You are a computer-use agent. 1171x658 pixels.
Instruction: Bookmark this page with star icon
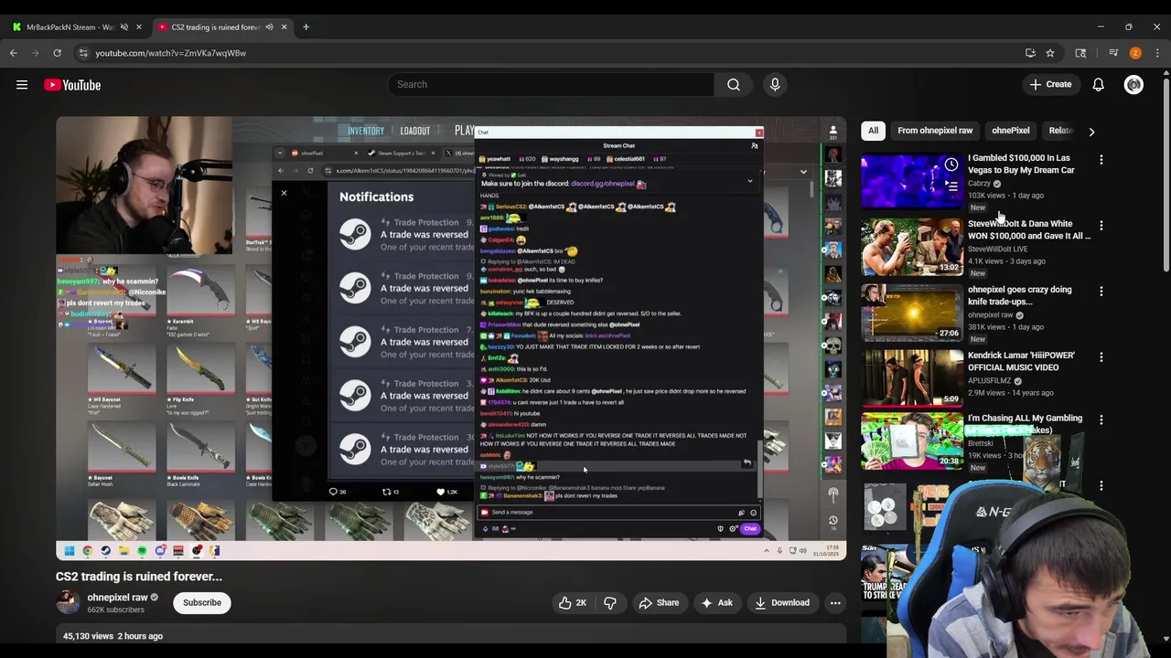[1050, 53]
